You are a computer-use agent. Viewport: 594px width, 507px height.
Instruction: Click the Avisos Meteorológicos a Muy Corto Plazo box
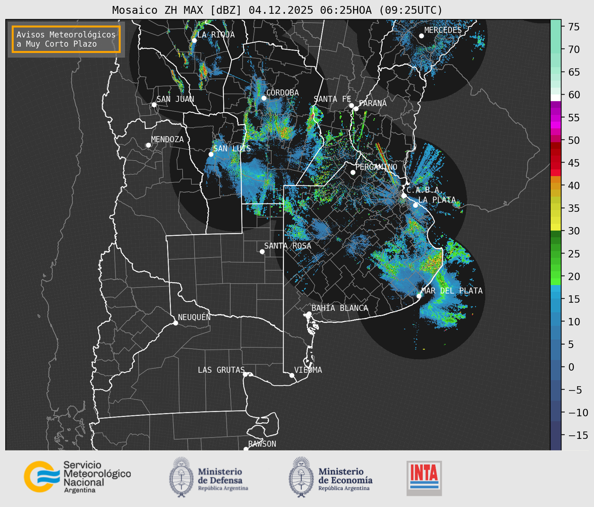(66, 39)
